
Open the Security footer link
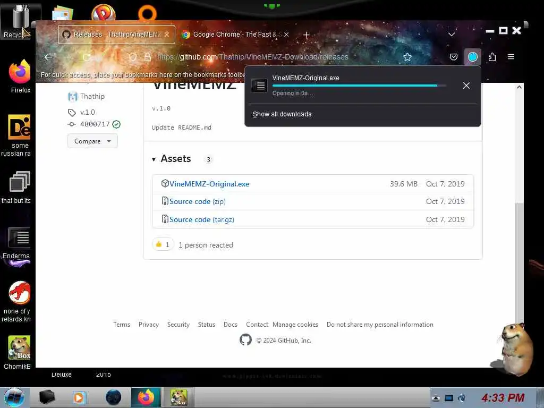178,325
